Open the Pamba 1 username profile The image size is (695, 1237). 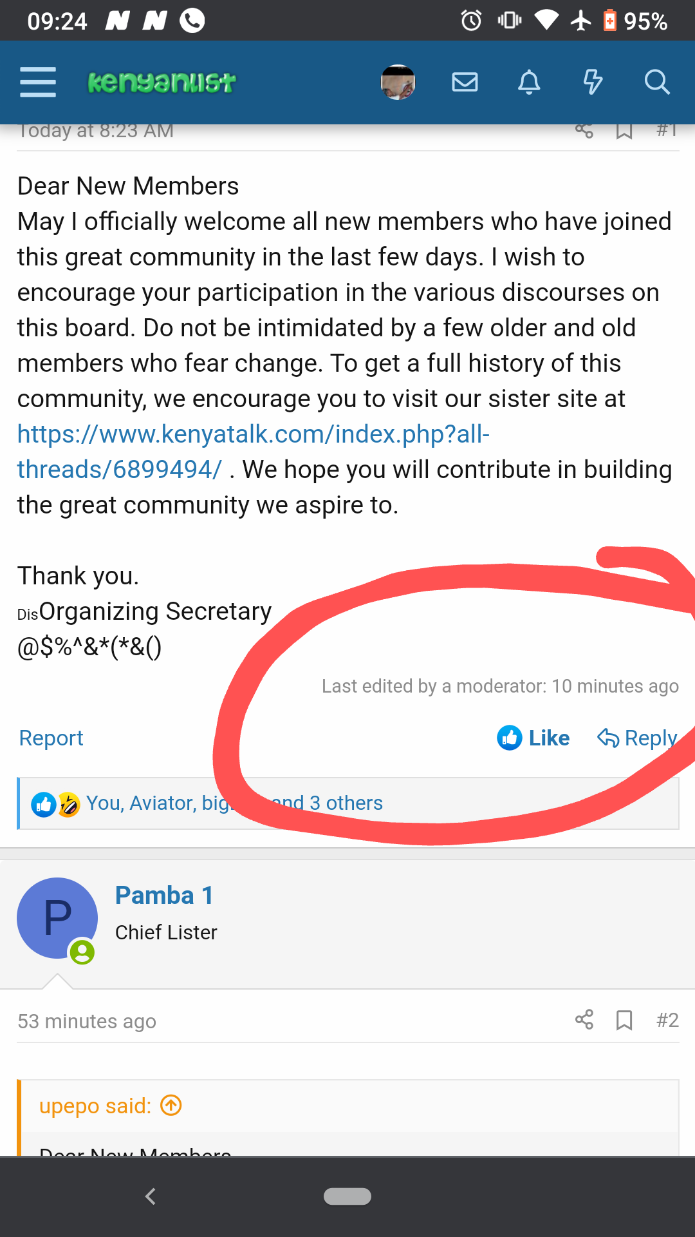[164, 896]
